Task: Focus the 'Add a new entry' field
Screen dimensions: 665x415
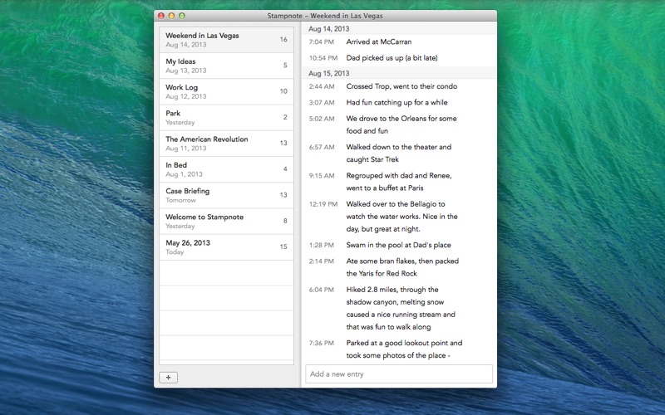Action: (x=399, y=374)
